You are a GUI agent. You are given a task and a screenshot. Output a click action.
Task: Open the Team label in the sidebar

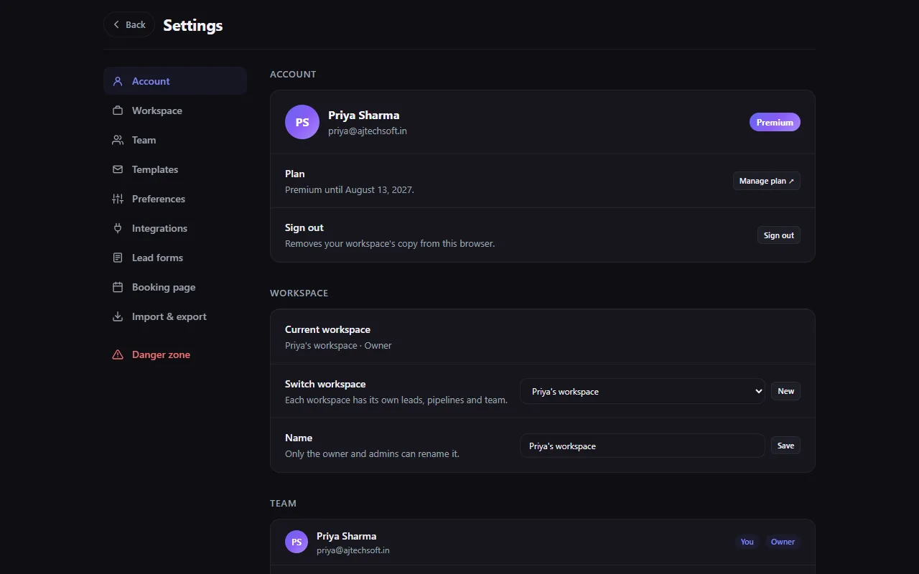[x=144, y=140]
